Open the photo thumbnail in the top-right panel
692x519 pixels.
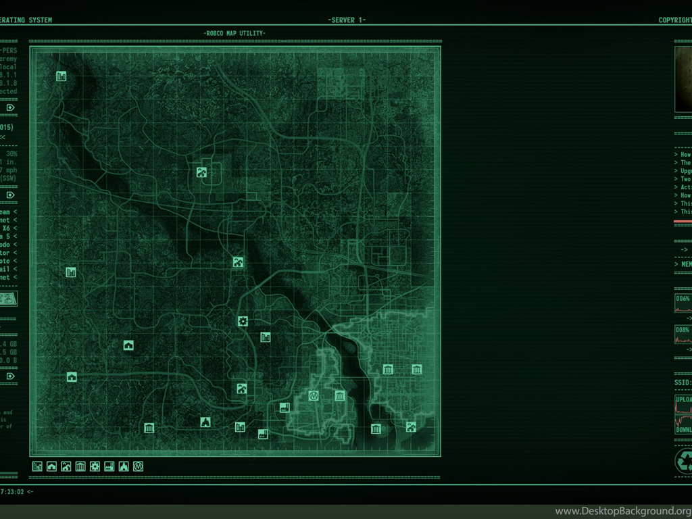click(683, 80)
